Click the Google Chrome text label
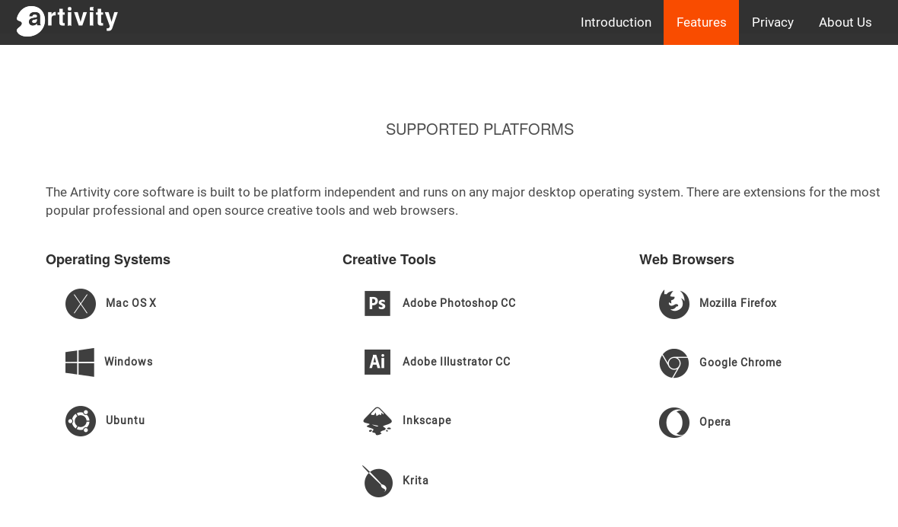The width and height of the screenshot is (898, 527). point(740,363)
